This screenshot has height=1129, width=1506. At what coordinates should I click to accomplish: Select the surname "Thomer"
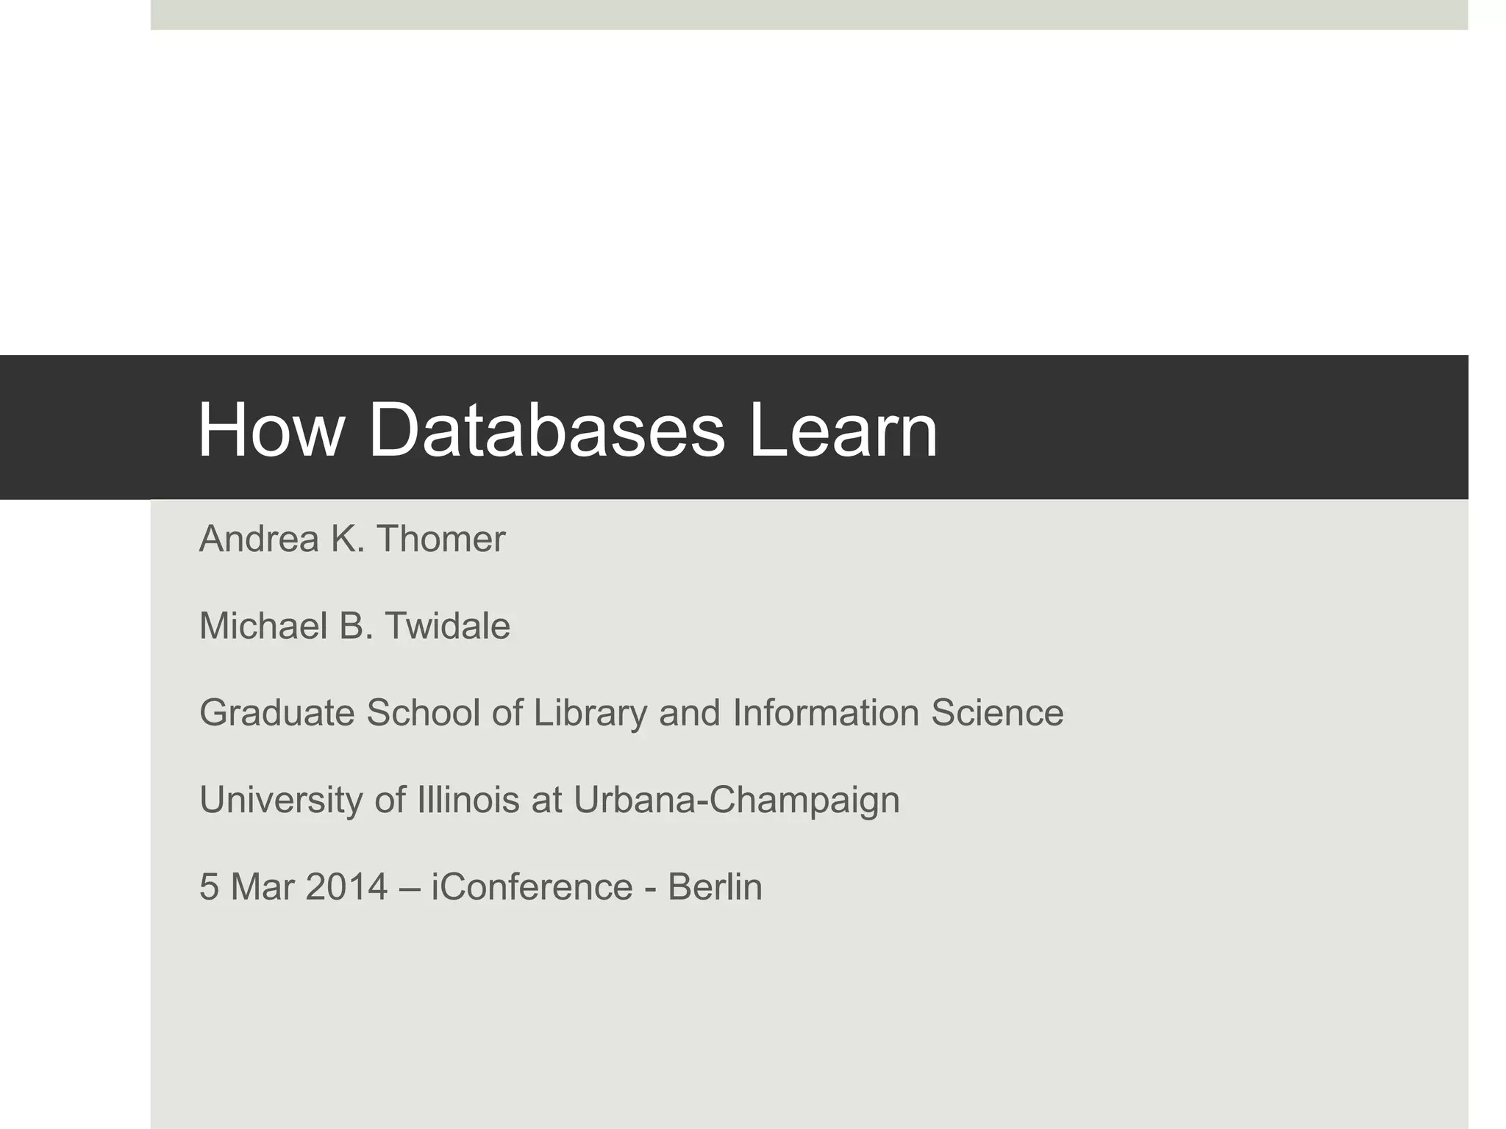pyautogui.click(x=440, y=539)
